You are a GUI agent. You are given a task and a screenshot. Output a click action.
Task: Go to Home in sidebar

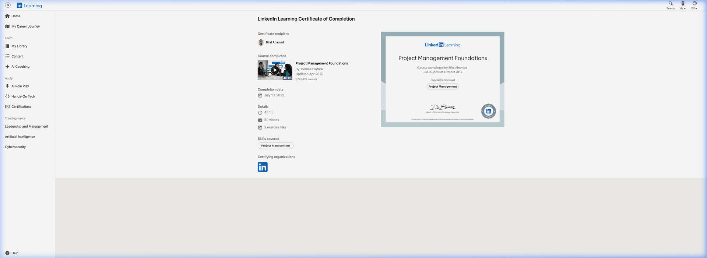pos(16,16)
